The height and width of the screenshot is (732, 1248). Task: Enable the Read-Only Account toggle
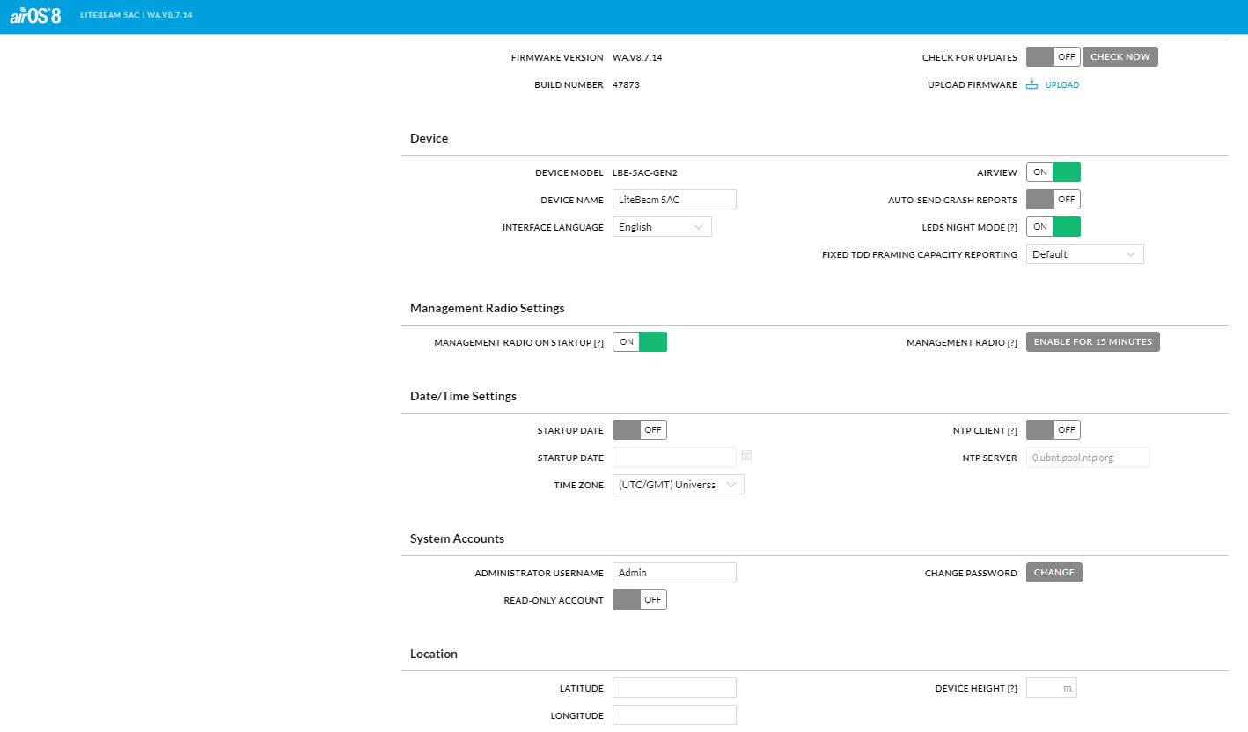tap(640, 600)
